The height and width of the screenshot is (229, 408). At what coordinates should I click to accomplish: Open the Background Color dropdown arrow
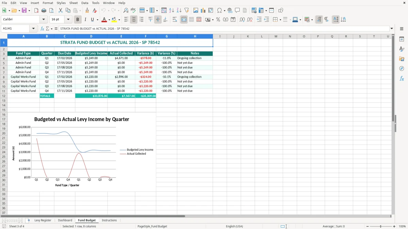(x=119, y=20)
